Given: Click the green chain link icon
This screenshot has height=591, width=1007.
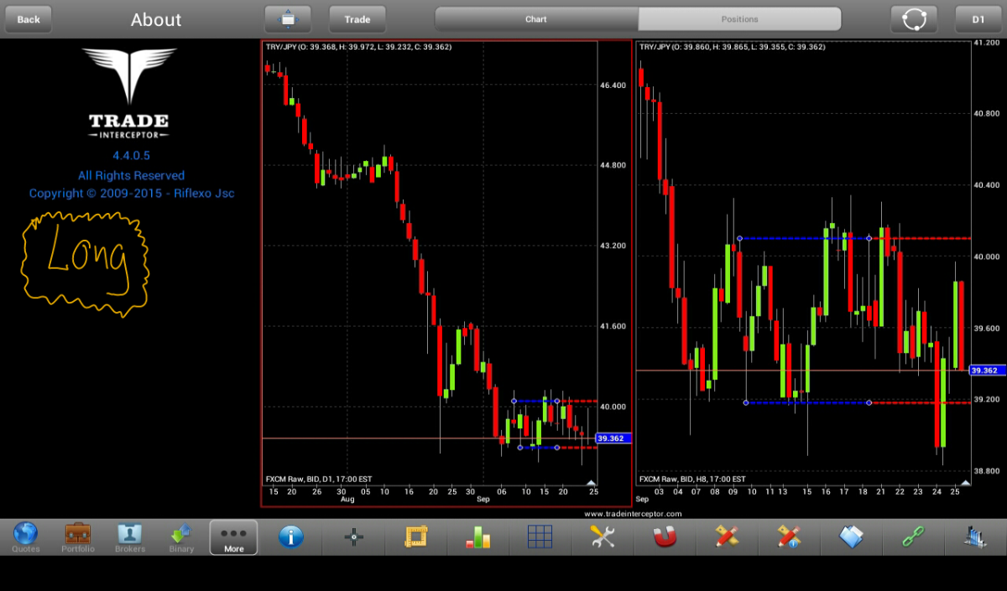Looking at the screenshot, I should (913, 537).
